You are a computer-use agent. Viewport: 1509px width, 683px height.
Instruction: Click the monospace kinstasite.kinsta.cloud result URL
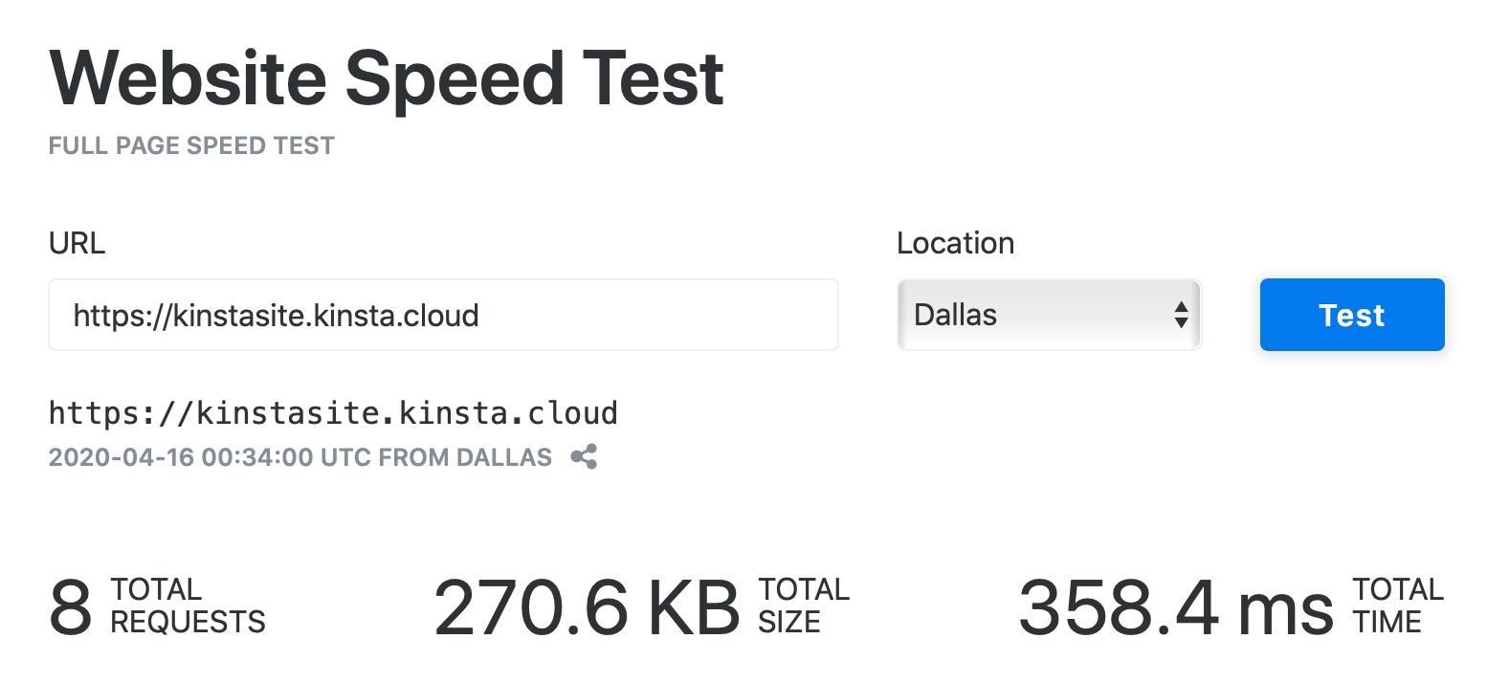[x=333, y=412]
